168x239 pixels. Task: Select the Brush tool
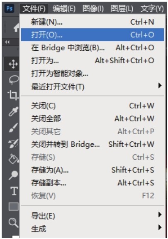pyautogui.click(x=13, y=128)
